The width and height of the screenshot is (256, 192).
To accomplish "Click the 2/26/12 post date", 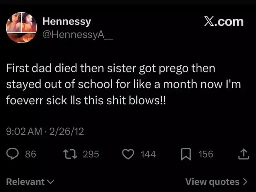I will [67, 131].
